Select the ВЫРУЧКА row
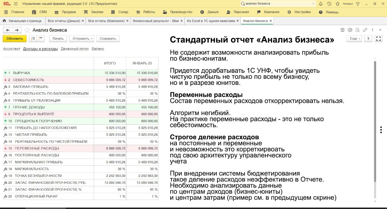This screenshot has width=387, height=209. 80,73
